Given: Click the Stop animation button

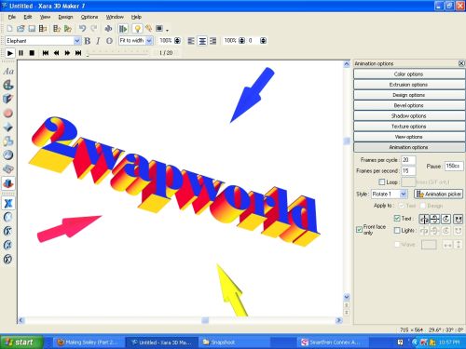Looking at the screenshot, I should (32, 53).
